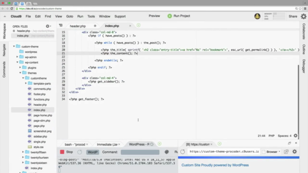This screenshot has width=308, height=173.
Task: Expand the twentyfifteen folder
Action: (23, 152)
